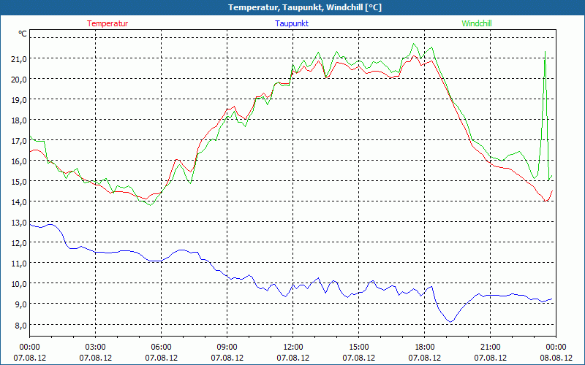Viewport: 585px width, 365px height.
Task: Click the 21,0 y-axis value
Action: tap(20, 58)
